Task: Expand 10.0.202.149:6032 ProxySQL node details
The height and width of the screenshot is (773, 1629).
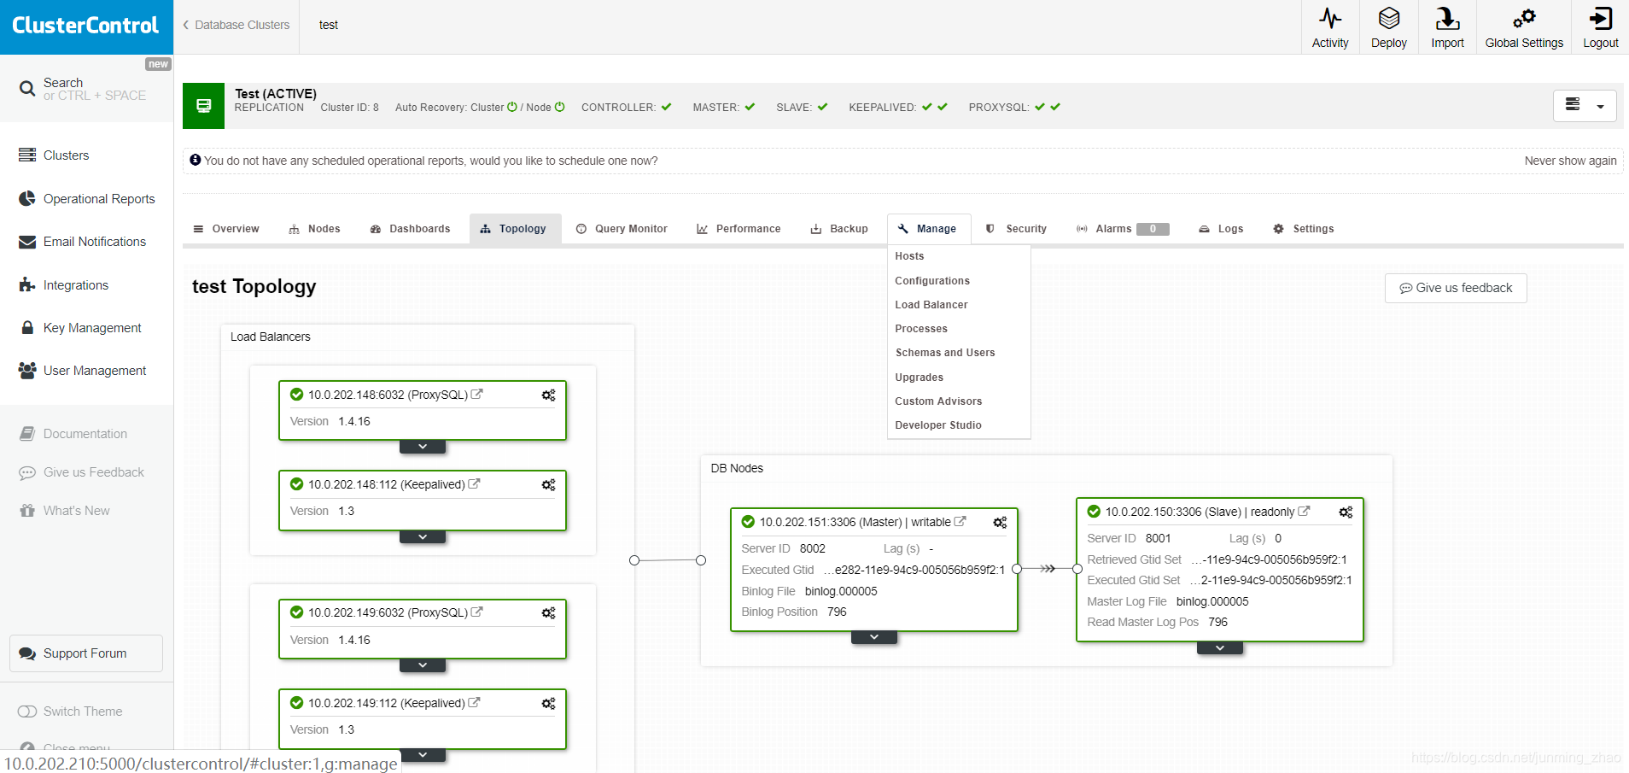Action: [x=423, y=665]
